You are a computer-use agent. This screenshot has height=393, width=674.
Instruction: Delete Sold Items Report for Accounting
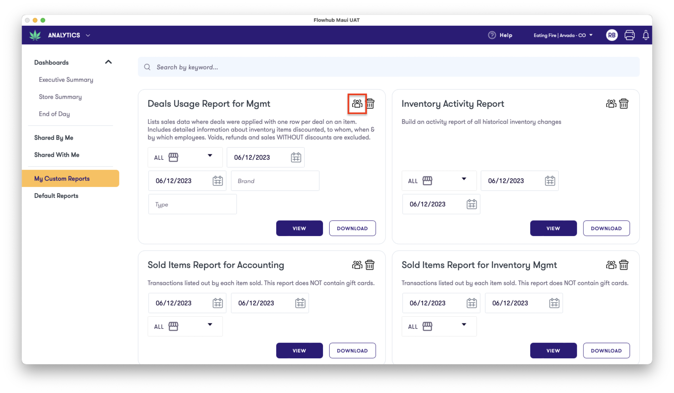point(370,265)
